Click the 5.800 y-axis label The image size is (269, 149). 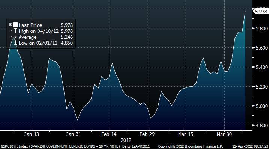click(261, 28)
